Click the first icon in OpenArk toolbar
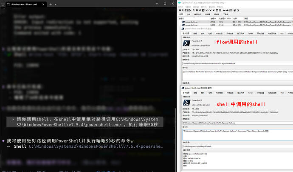 tap(180, 10)
